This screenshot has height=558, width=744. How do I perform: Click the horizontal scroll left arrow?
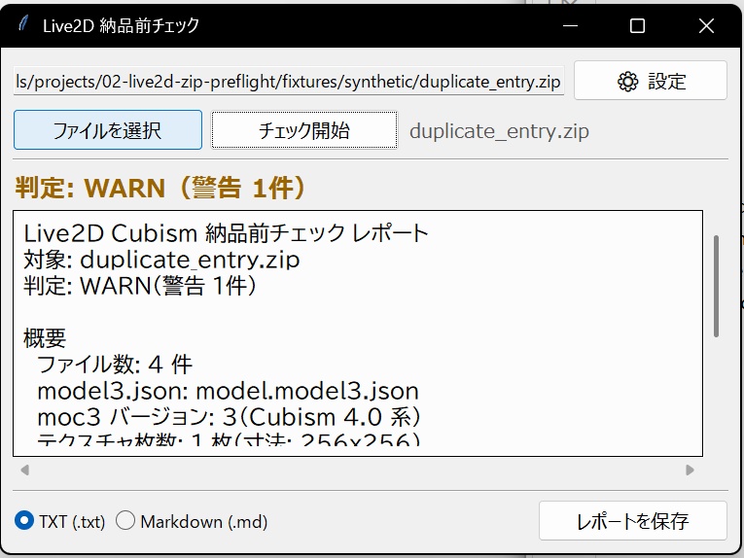point(24,470)
